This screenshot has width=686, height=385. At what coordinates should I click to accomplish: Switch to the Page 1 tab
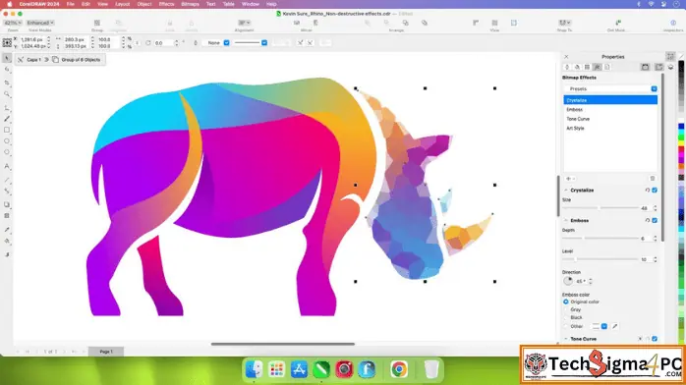[x=106, y=352]
